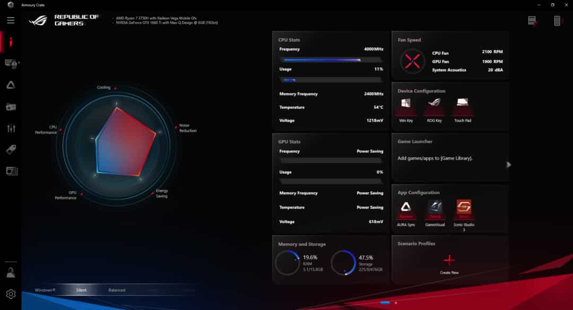The height and width of the screenshot is (310, 573).
Task: Select the Silent operating mode
Action: point(81,290)
